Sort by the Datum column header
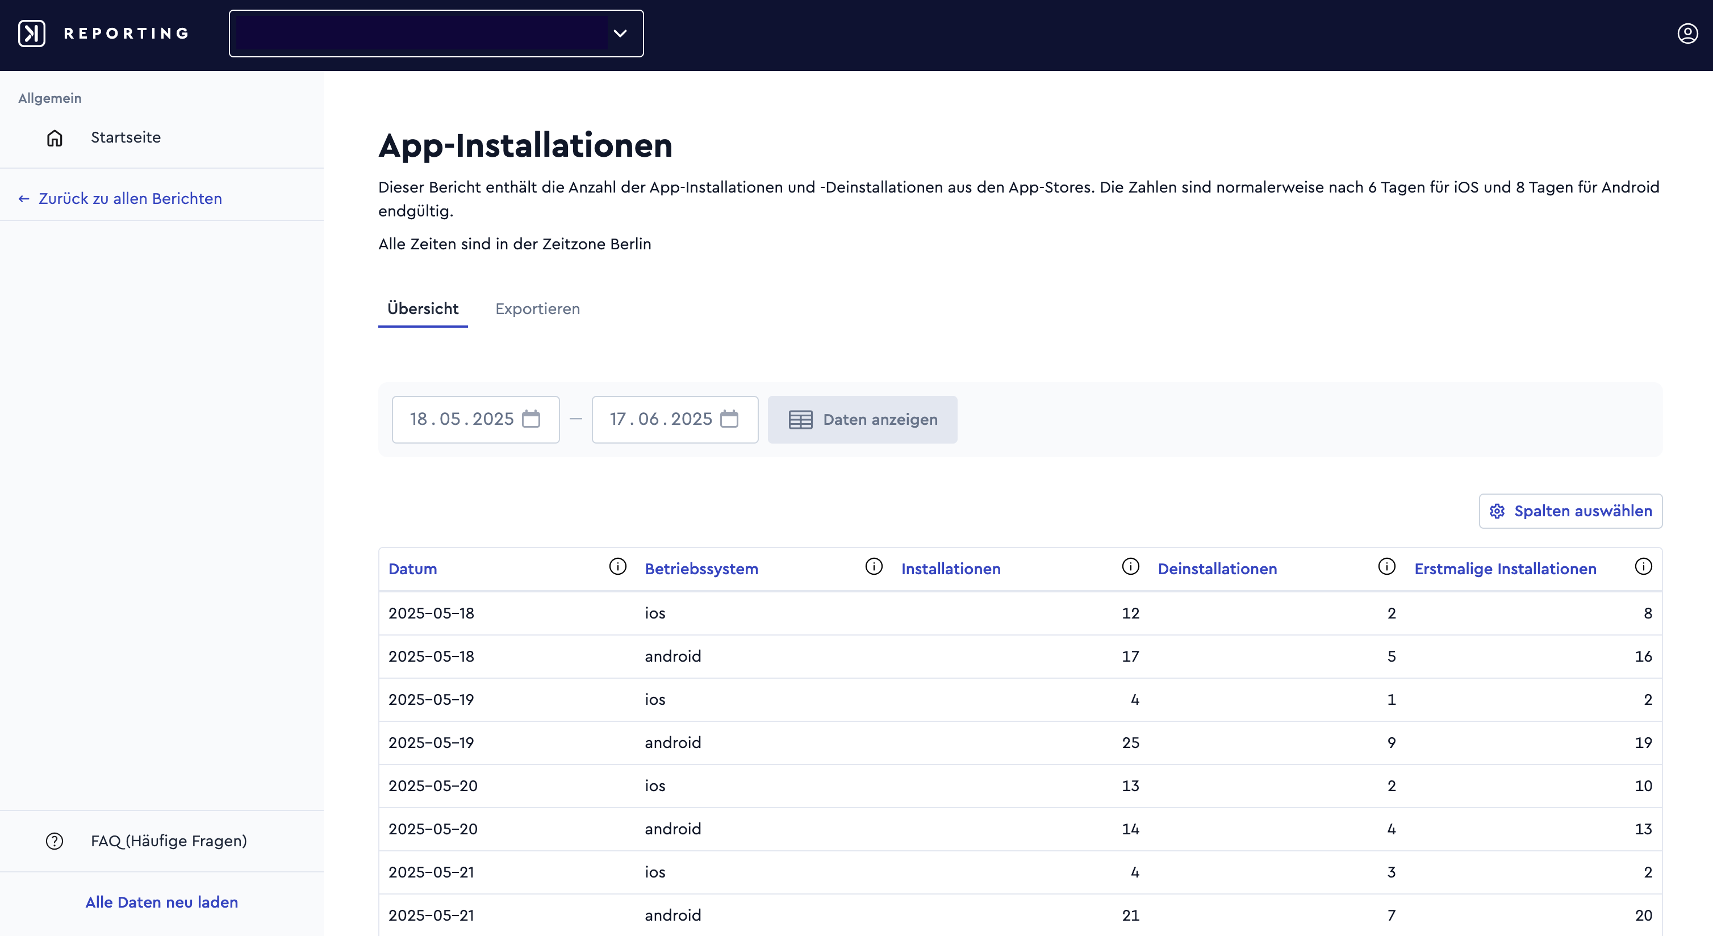 coord(413,569)
